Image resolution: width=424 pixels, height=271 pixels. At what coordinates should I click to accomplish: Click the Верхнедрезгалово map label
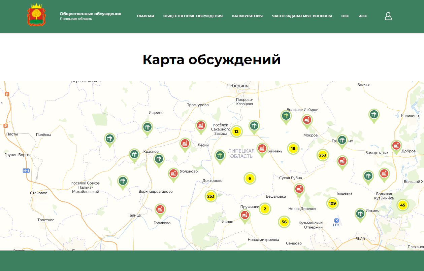(156, 191)
